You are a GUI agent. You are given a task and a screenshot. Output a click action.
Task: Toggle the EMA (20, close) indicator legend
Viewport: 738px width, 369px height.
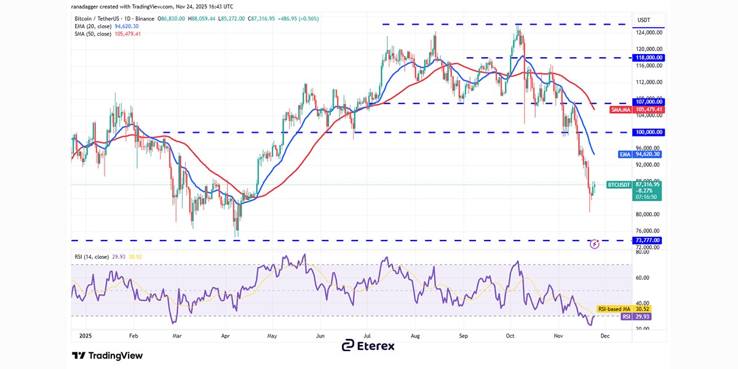[x=92, y=26]
